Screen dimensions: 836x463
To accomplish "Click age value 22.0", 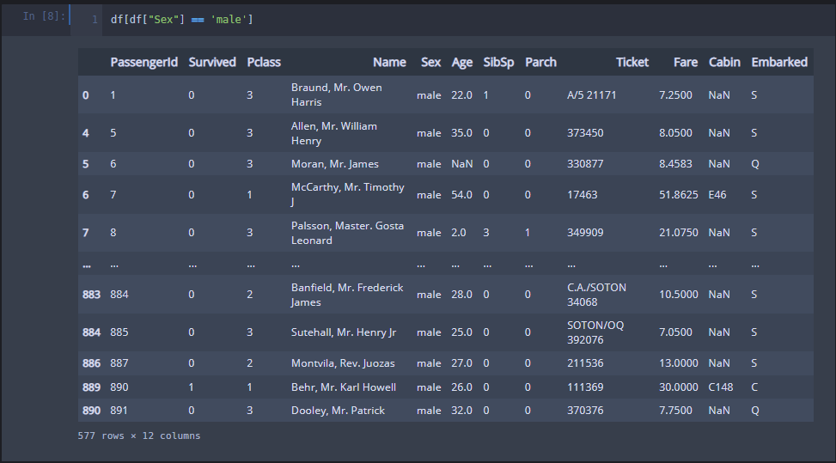I will [461, 95].
